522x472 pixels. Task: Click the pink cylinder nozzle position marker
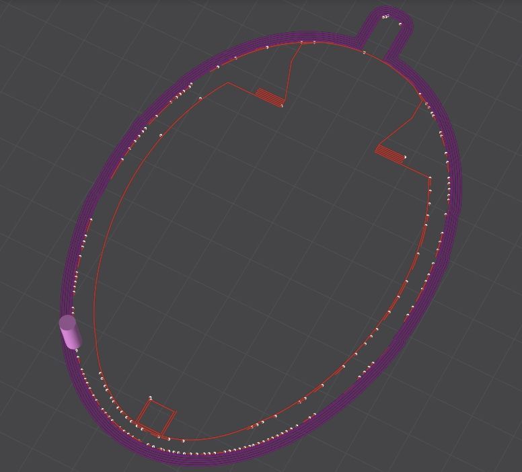[x=70, y=332]
